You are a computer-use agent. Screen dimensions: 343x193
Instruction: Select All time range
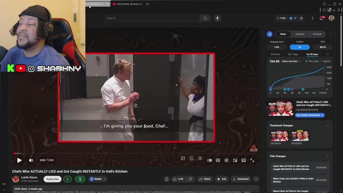pyautogui.click(x=327, y=54)
